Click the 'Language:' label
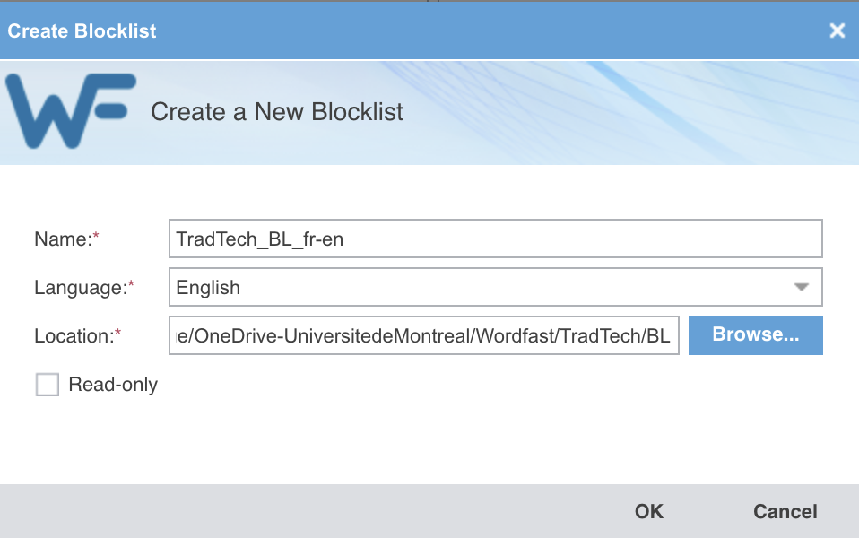The image size is (859, 538). pyautogui.click(x=83, y=288)
